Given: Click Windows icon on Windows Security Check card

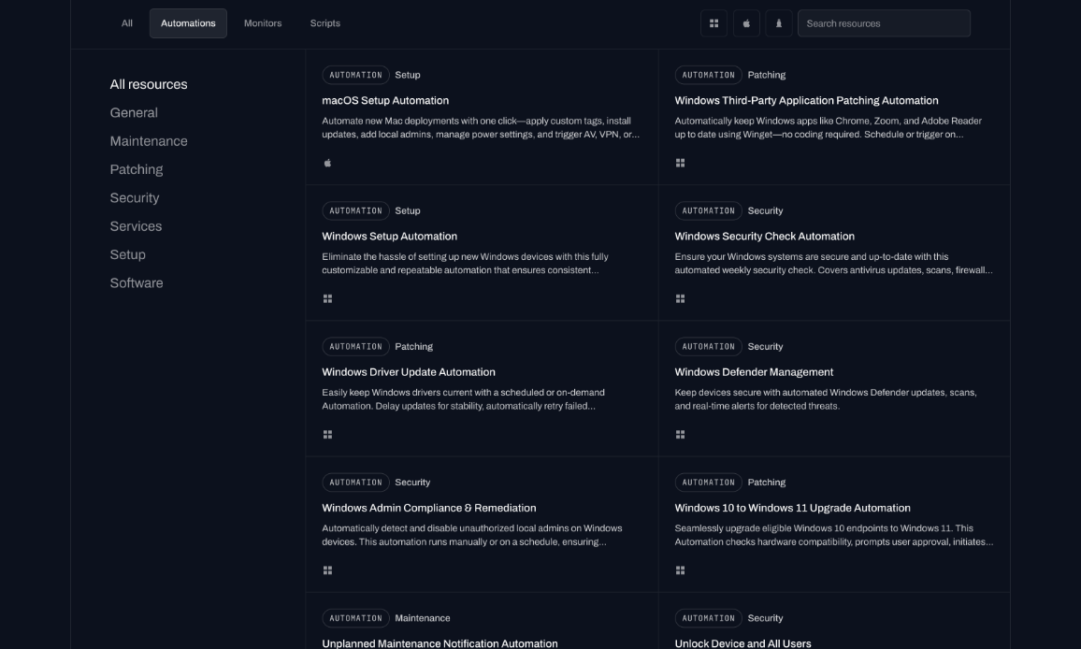Looking at the screenshot, I should point(680,298).
